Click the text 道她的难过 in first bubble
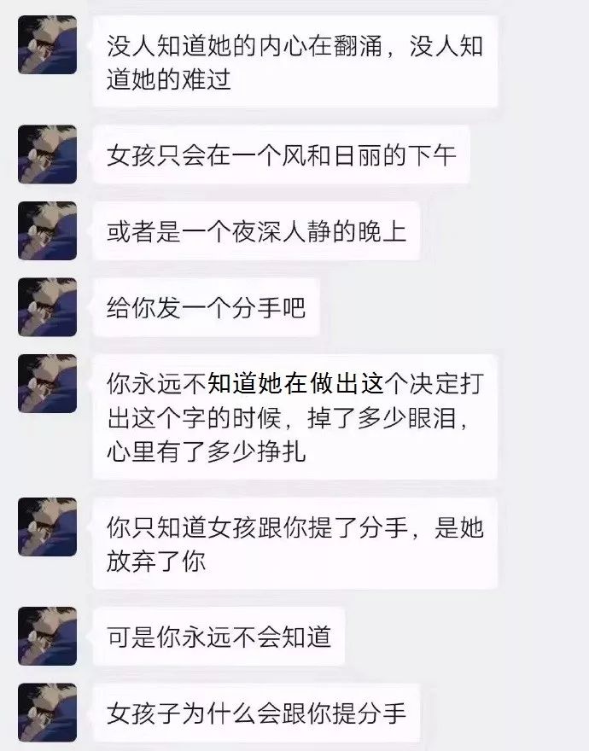The image size is (589, 751). click(169, 79)
